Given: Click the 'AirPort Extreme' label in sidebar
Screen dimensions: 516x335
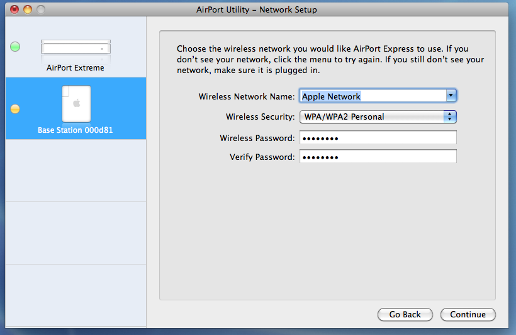Looking at the screenshot, I should (76, 68).
